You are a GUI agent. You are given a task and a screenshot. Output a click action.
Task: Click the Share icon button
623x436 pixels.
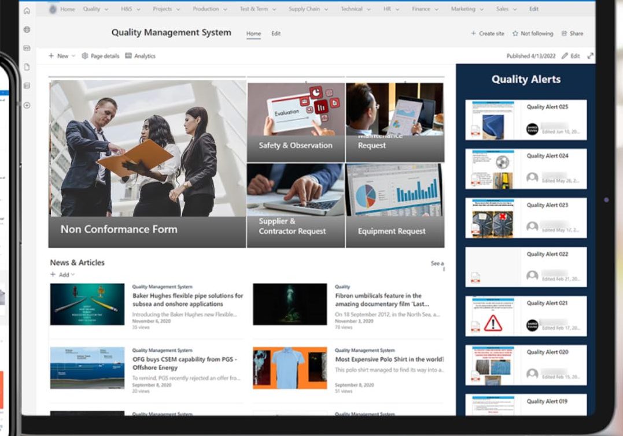coord(573,33)
